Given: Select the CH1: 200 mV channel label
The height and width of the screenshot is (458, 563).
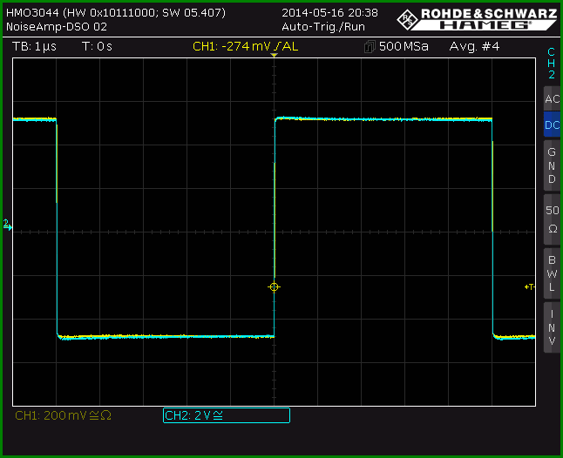Looking at the screenshot, I should coord(64,415).
